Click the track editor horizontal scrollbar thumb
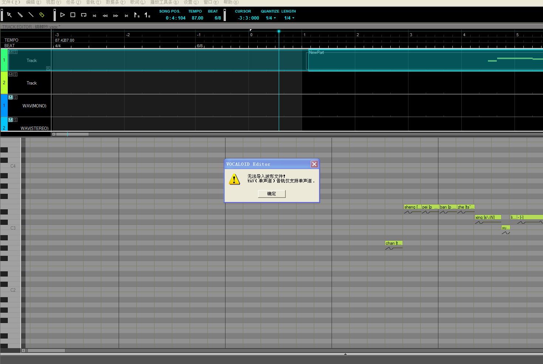 tap(72, 134)
